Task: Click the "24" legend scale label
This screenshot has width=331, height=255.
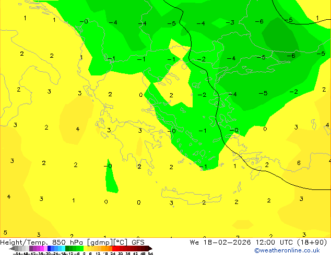Action: click(113, 253)
